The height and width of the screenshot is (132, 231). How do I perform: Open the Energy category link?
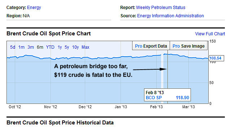[34, 8]
